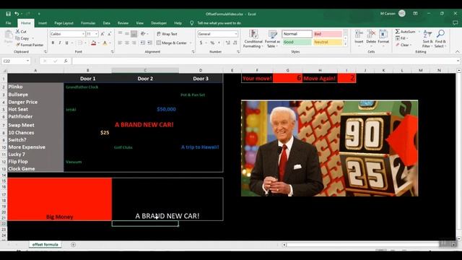Apply the Good cell style

[x=297, y=42]
